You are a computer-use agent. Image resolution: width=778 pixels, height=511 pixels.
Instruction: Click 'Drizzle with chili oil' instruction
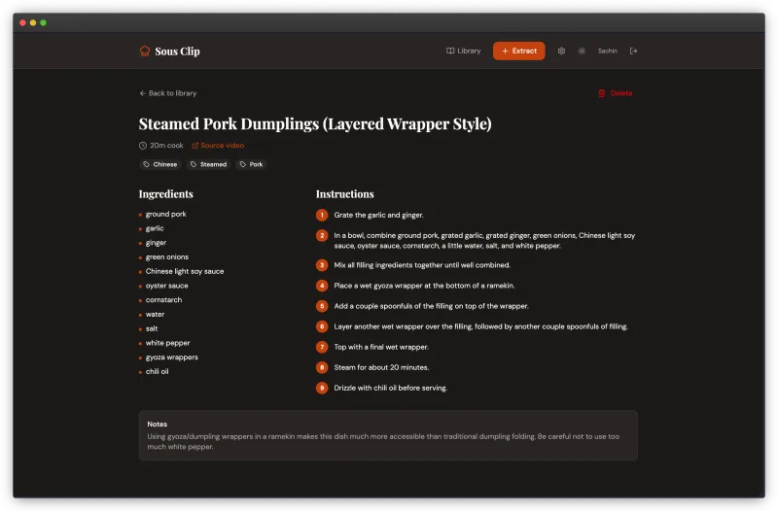[391, 388]
